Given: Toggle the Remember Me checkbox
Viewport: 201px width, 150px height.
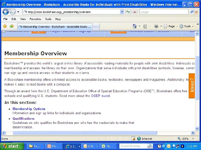Looking at the screenshot, I should coord(4,31).
